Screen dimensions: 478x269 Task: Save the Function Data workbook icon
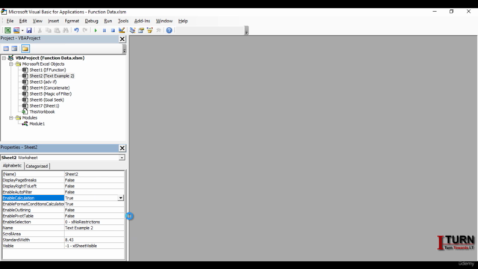click(x=29, y=30)
